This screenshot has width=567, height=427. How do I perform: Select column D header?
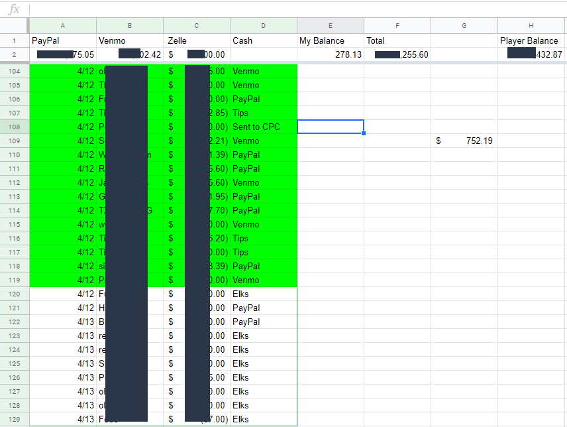tap(264, 26)
